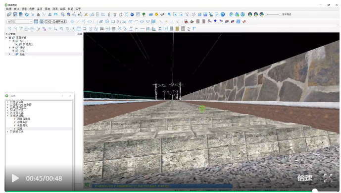The width and height of the screenshot is (341, 193).
Task: Expand toolbox group 01
Action: tap(7, 102)
